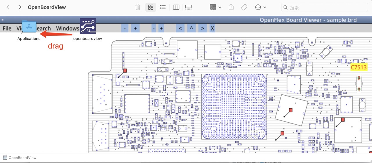
Task: Switch to icon grid view
Action: click(151, 7)
